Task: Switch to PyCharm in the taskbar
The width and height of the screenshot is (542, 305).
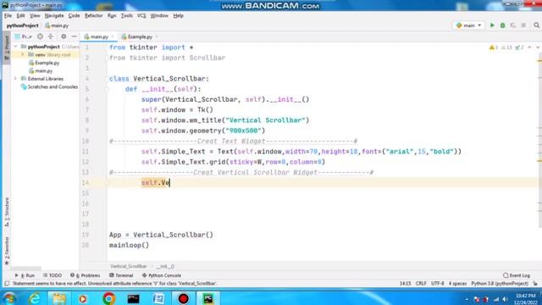Action: 208,298
